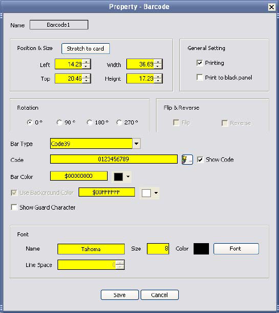
Task: Click the Code input field with 0123456789
Action: [x=114, y=159]
